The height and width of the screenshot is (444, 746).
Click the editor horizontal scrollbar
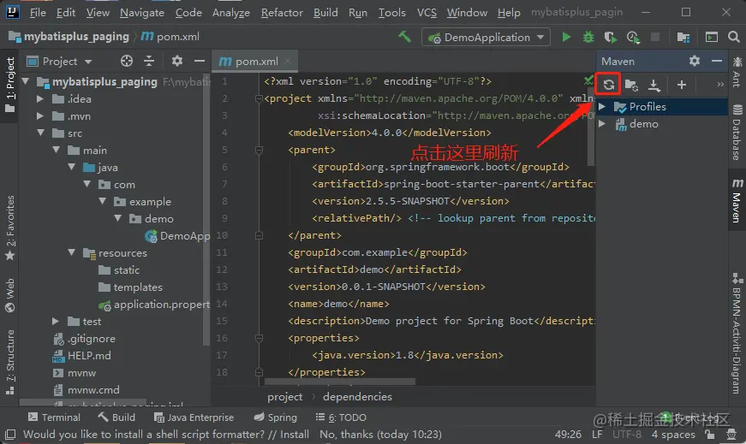click(340, 382)
